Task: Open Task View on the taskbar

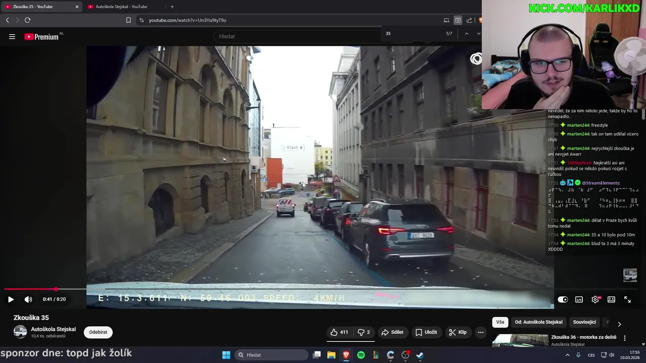Action: click(317, 355)
